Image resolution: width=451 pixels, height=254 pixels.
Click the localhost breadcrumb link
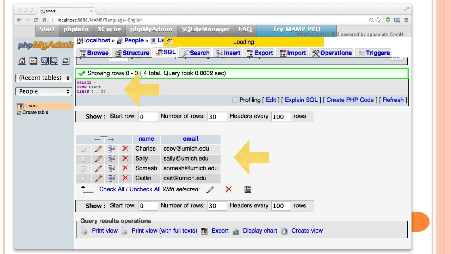(x=97, y=41)
